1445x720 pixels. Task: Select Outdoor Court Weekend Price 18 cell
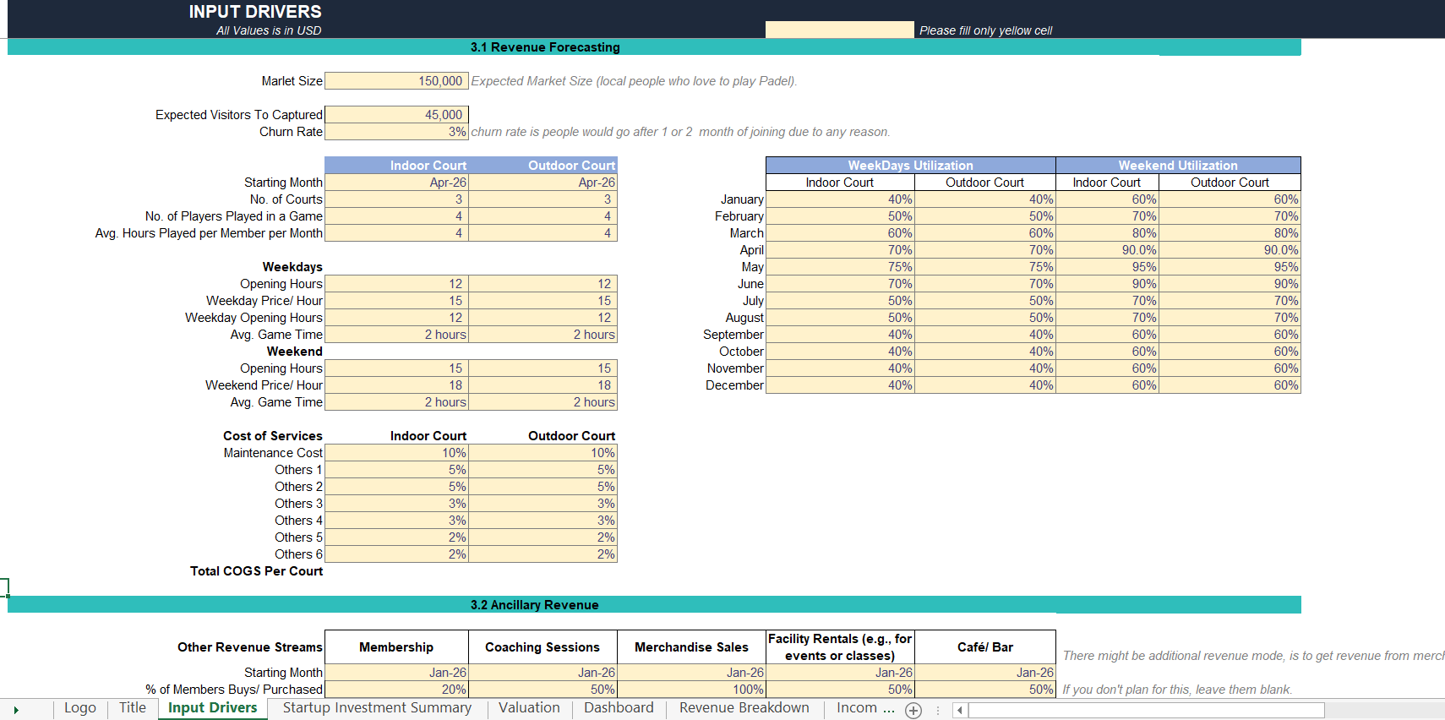(543, 385)
